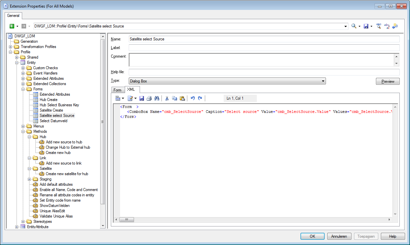Click the OK button
Screen dimensions: 410x245
click(312, 236)
